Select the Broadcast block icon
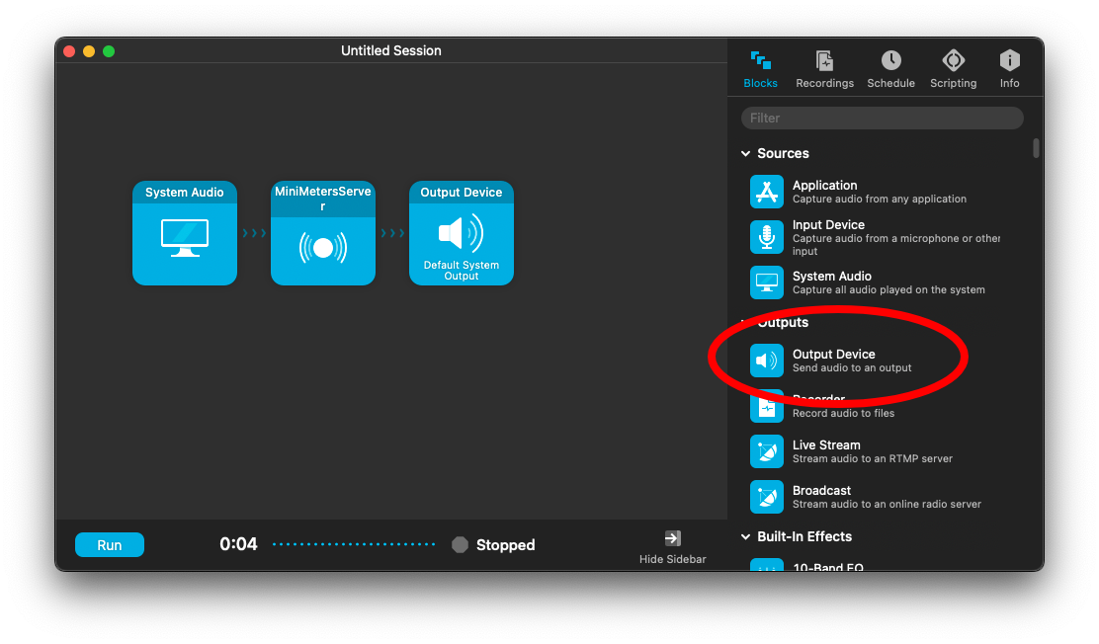1099x644 pixels. click(767, 497)
